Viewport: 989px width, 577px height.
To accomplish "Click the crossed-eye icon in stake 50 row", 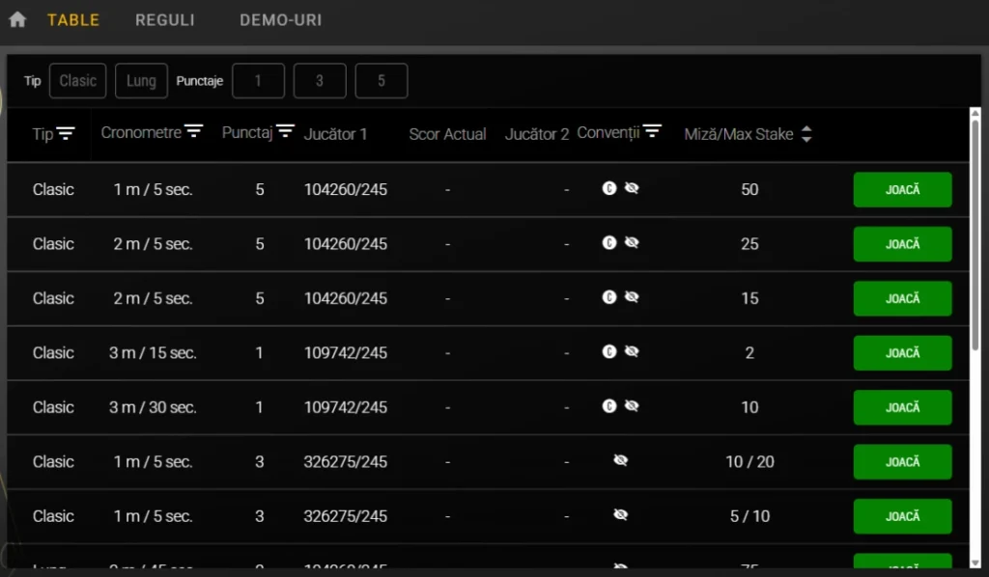I will point(632,188).
